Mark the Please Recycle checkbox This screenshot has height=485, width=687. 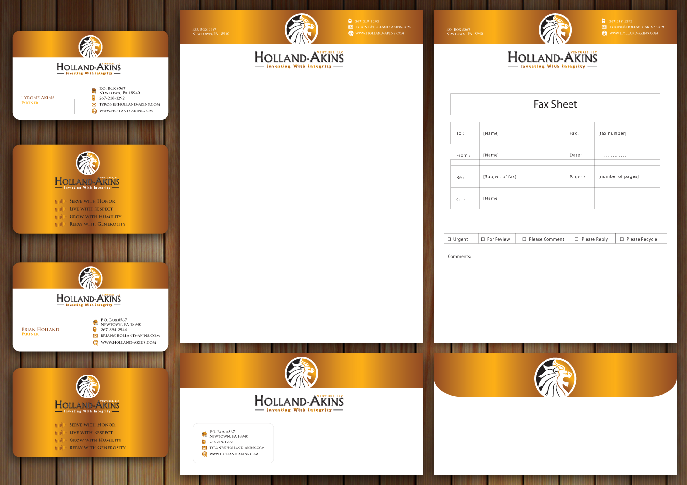pyautogui.click(x=622, y=239)
